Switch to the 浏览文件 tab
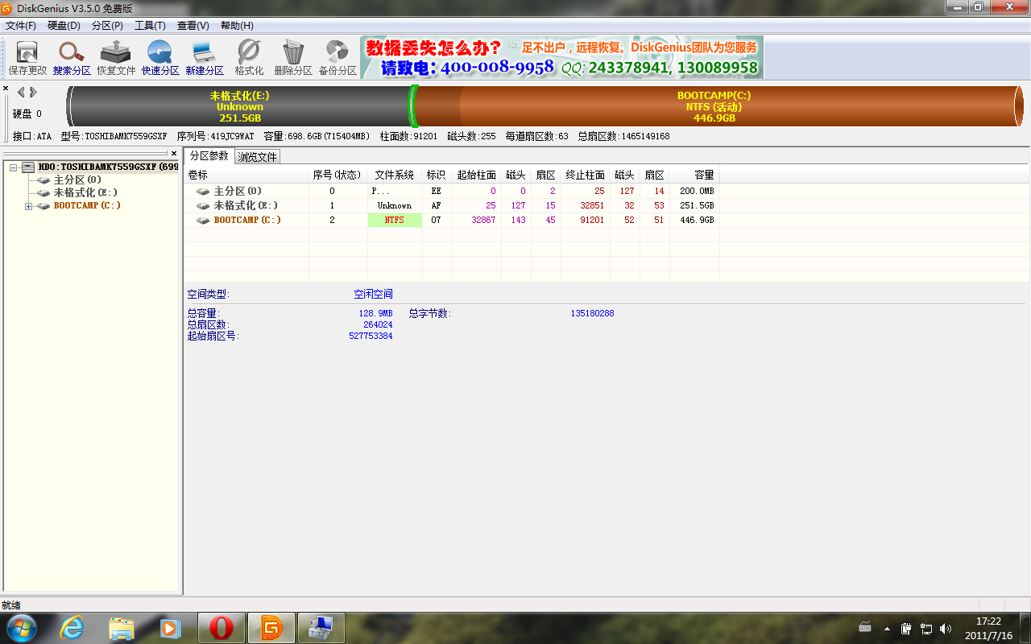Image resolution: width=1031 pixels, height=644 pixels. (x=258, y=157)
